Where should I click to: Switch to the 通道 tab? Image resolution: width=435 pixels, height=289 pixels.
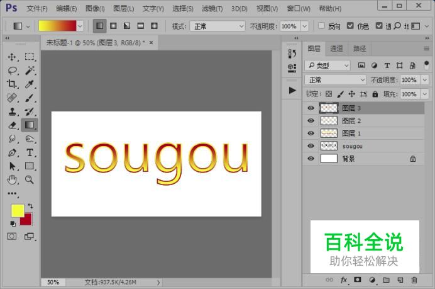pos(336,48)
